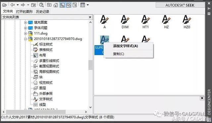Select the 字体问题 folder
Viewport: 212px width, 123px height.
point(40,28)
